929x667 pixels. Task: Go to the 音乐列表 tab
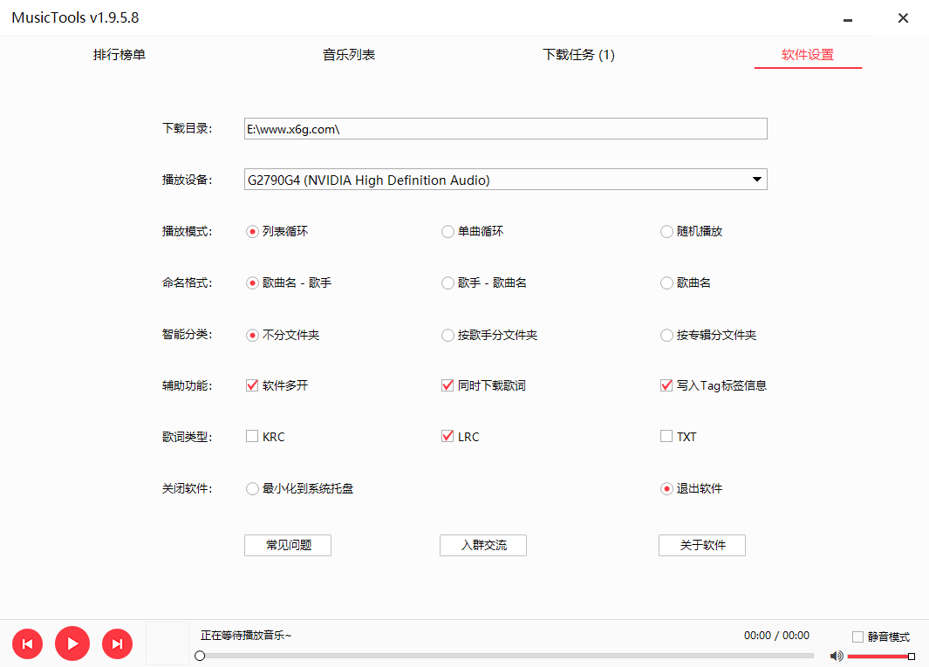click(349, 55)
